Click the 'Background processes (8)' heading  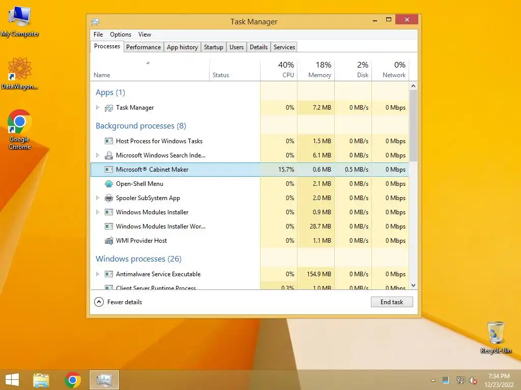pos(141,126)
